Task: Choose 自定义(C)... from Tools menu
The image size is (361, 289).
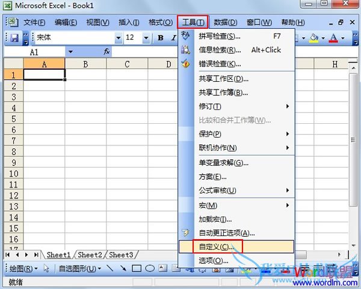Action: (236, 247)
